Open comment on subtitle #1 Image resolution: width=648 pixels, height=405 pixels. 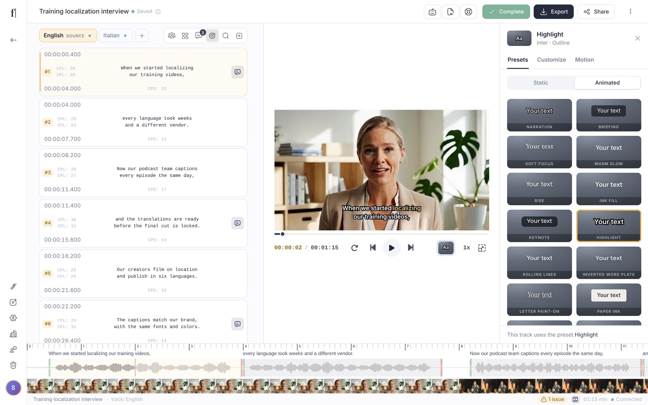point(237,72)
